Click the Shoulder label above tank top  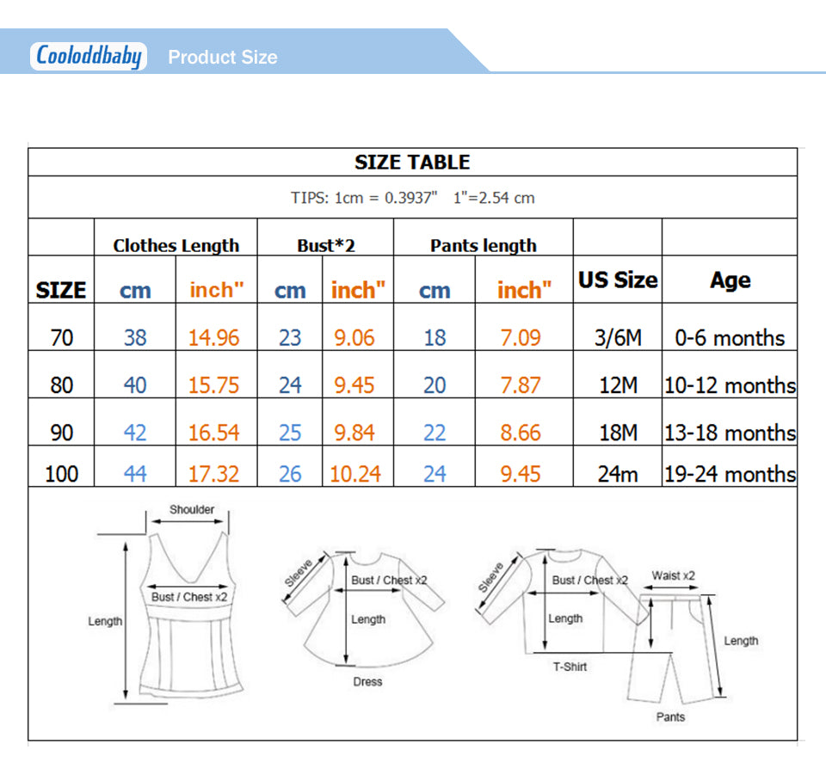click(192, 509)
